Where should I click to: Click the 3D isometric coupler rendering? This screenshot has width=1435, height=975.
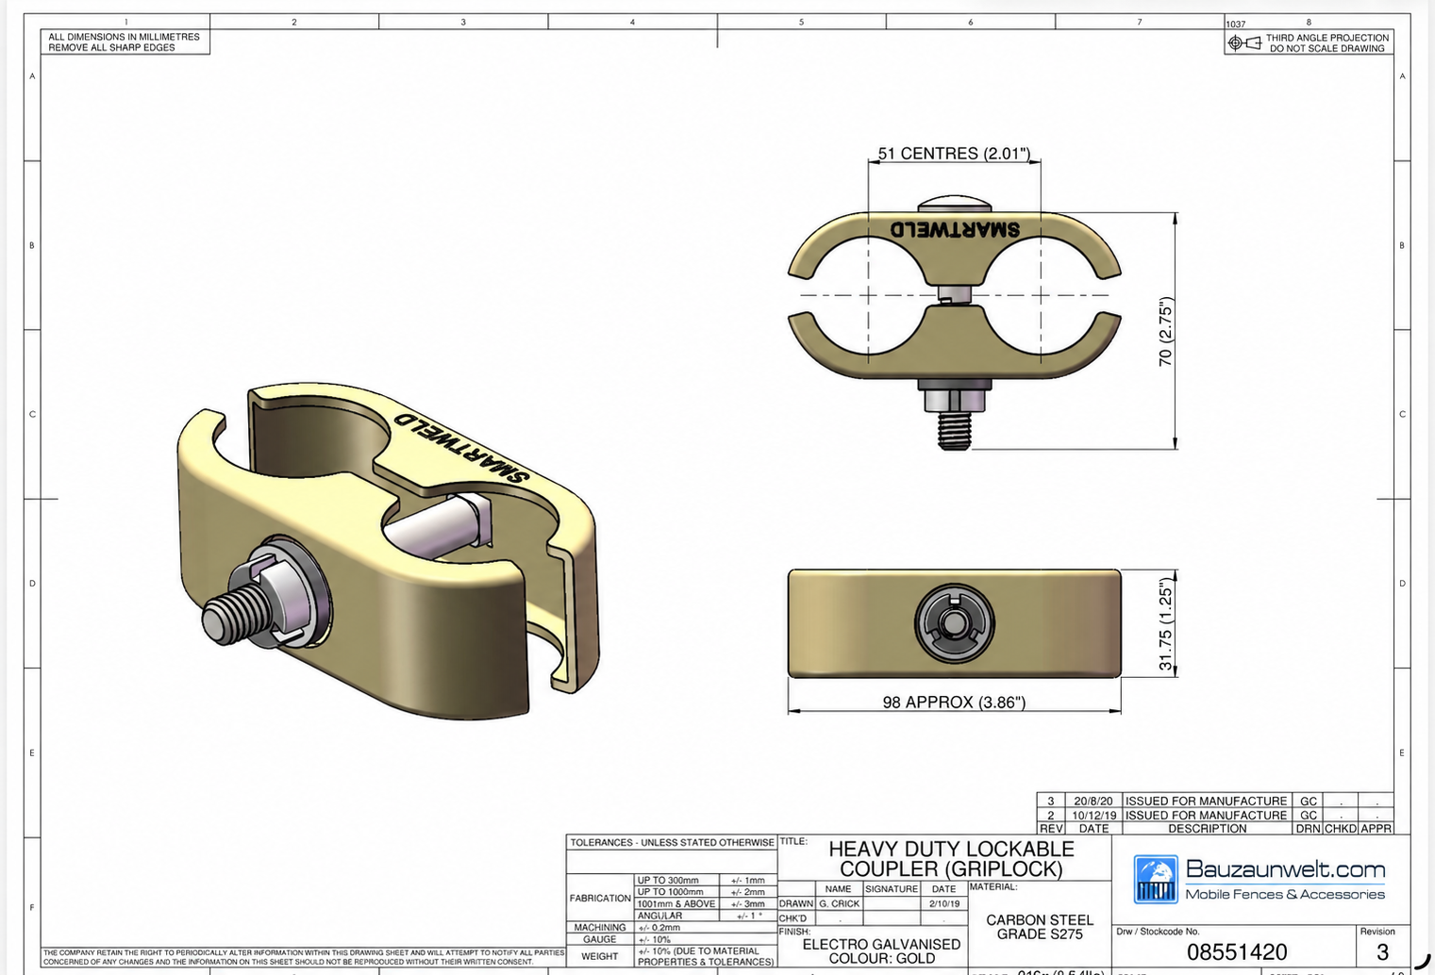[388, 552]
